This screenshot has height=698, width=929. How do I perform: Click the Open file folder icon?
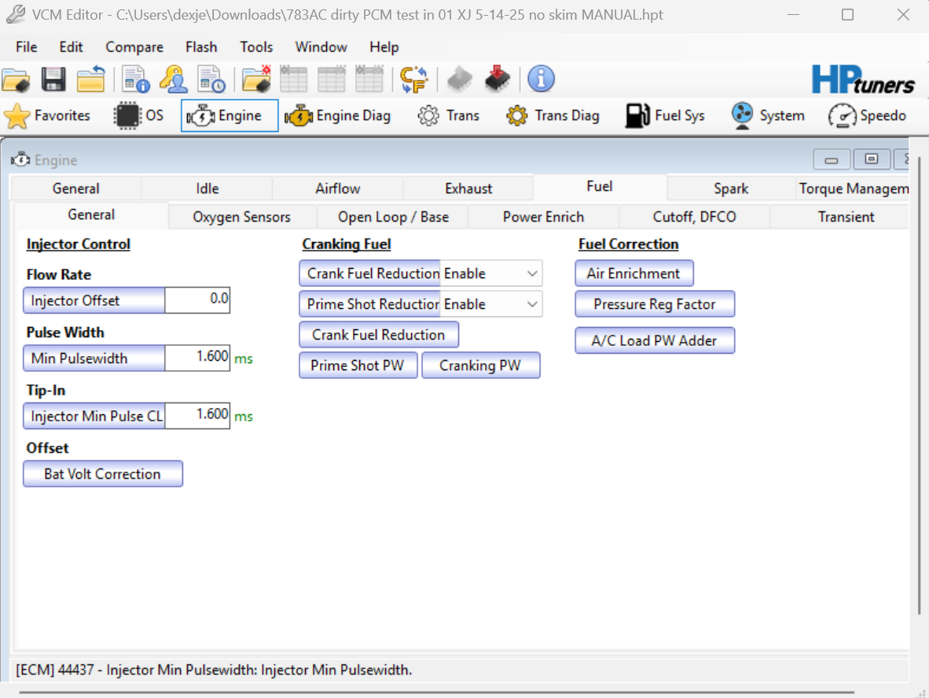(x=16, y=79)
